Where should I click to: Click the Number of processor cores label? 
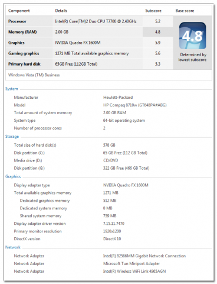(38, 128)
